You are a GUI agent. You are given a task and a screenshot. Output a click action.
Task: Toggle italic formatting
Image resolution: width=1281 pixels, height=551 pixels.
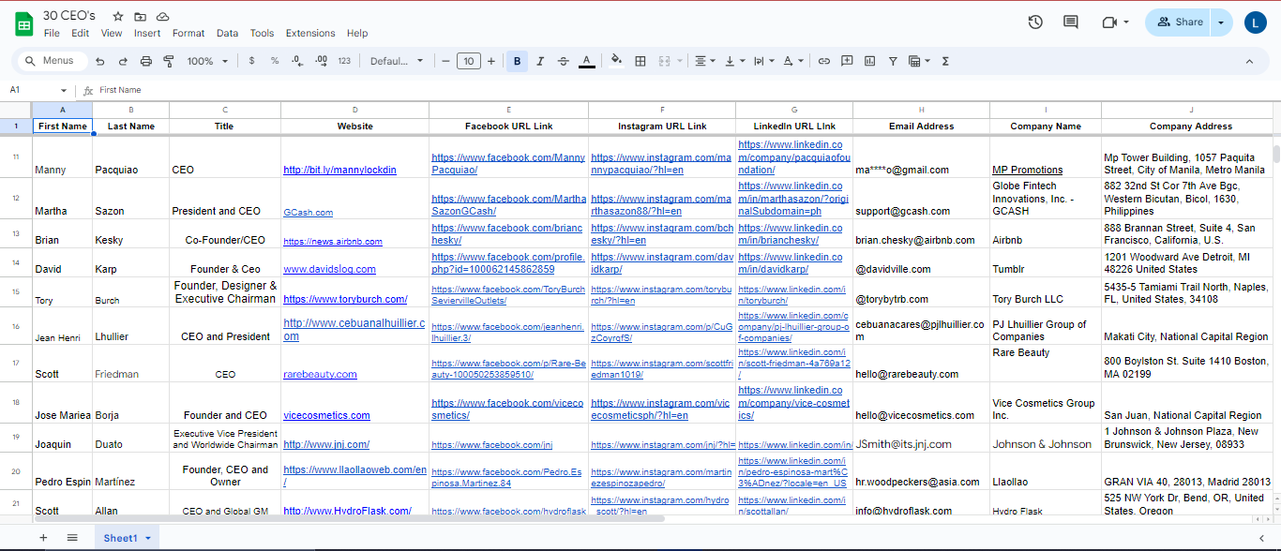[x=539, y=61]
